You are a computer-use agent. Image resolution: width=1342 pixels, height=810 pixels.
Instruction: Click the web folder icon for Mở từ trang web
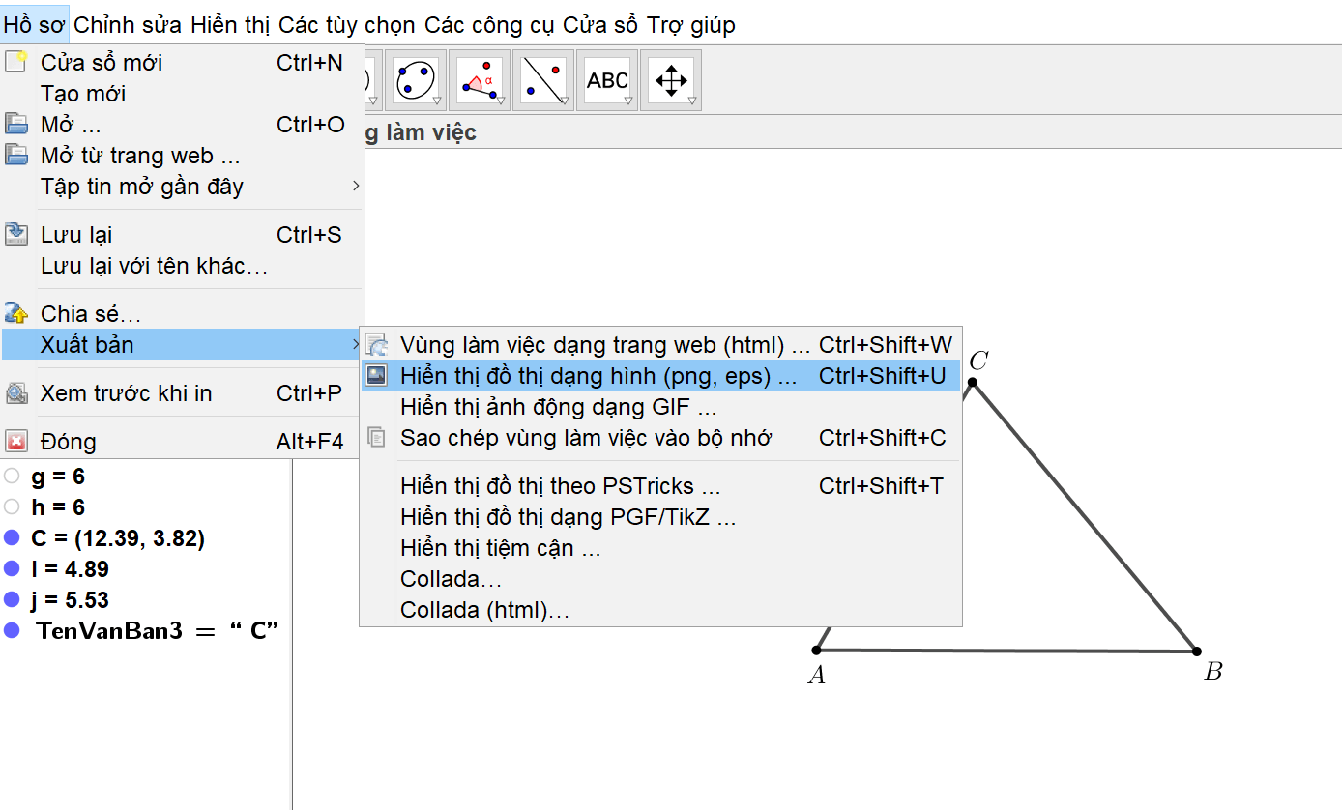(16, 156)
